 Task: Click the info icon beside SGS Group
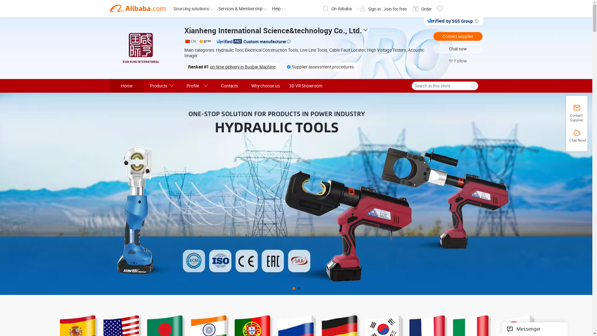pyautogui.click(x=476, y=21)
